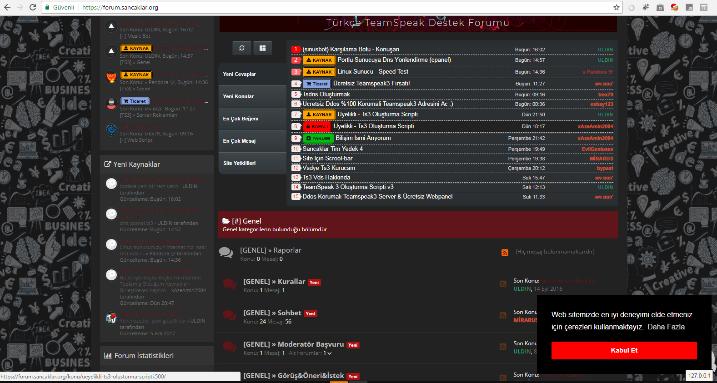Open RSS feed for Kurallar forum
This screenshot has width=717, height=383.
coord(503,284)
